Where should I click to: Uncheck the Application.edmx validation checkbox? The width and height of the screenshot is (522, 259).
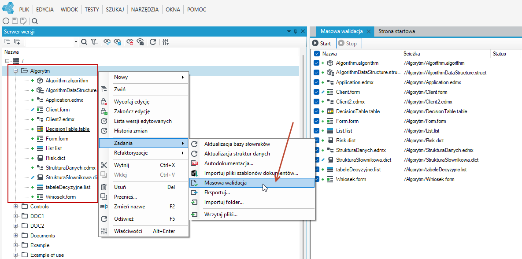317,82
